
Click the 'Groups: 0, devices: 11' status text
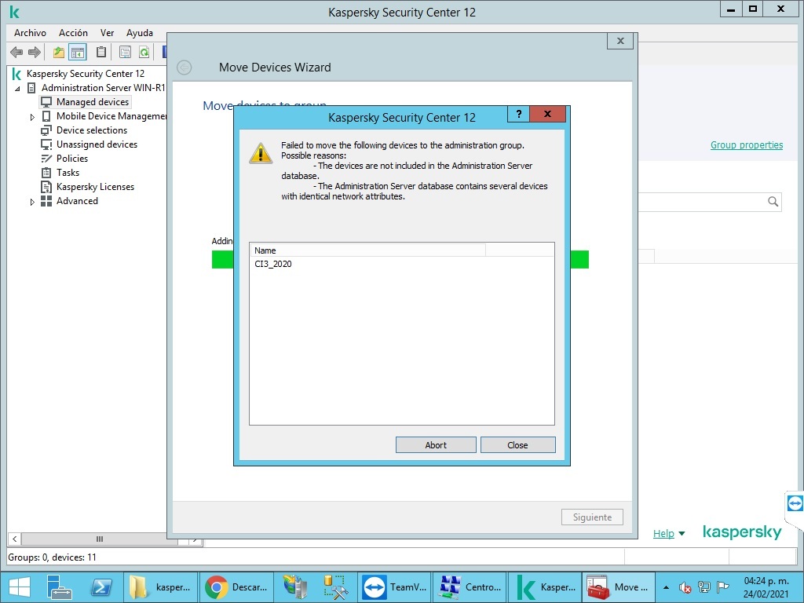pyautogui.click(x=52, y=557)
